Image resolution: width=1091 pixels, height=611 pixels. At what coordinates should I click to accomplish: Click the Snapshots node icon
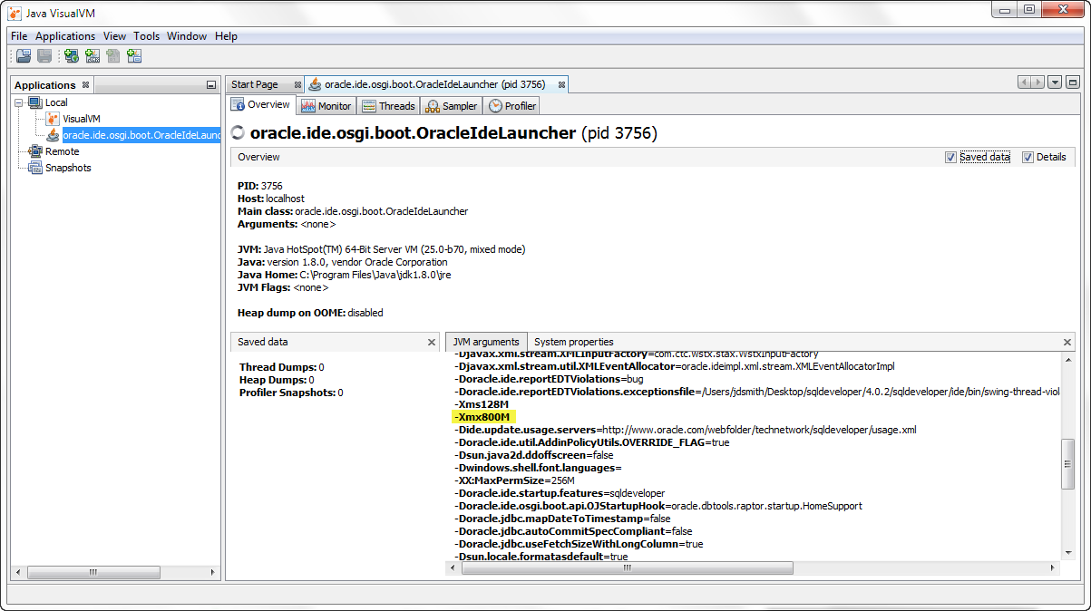click(x=35, y=168)
